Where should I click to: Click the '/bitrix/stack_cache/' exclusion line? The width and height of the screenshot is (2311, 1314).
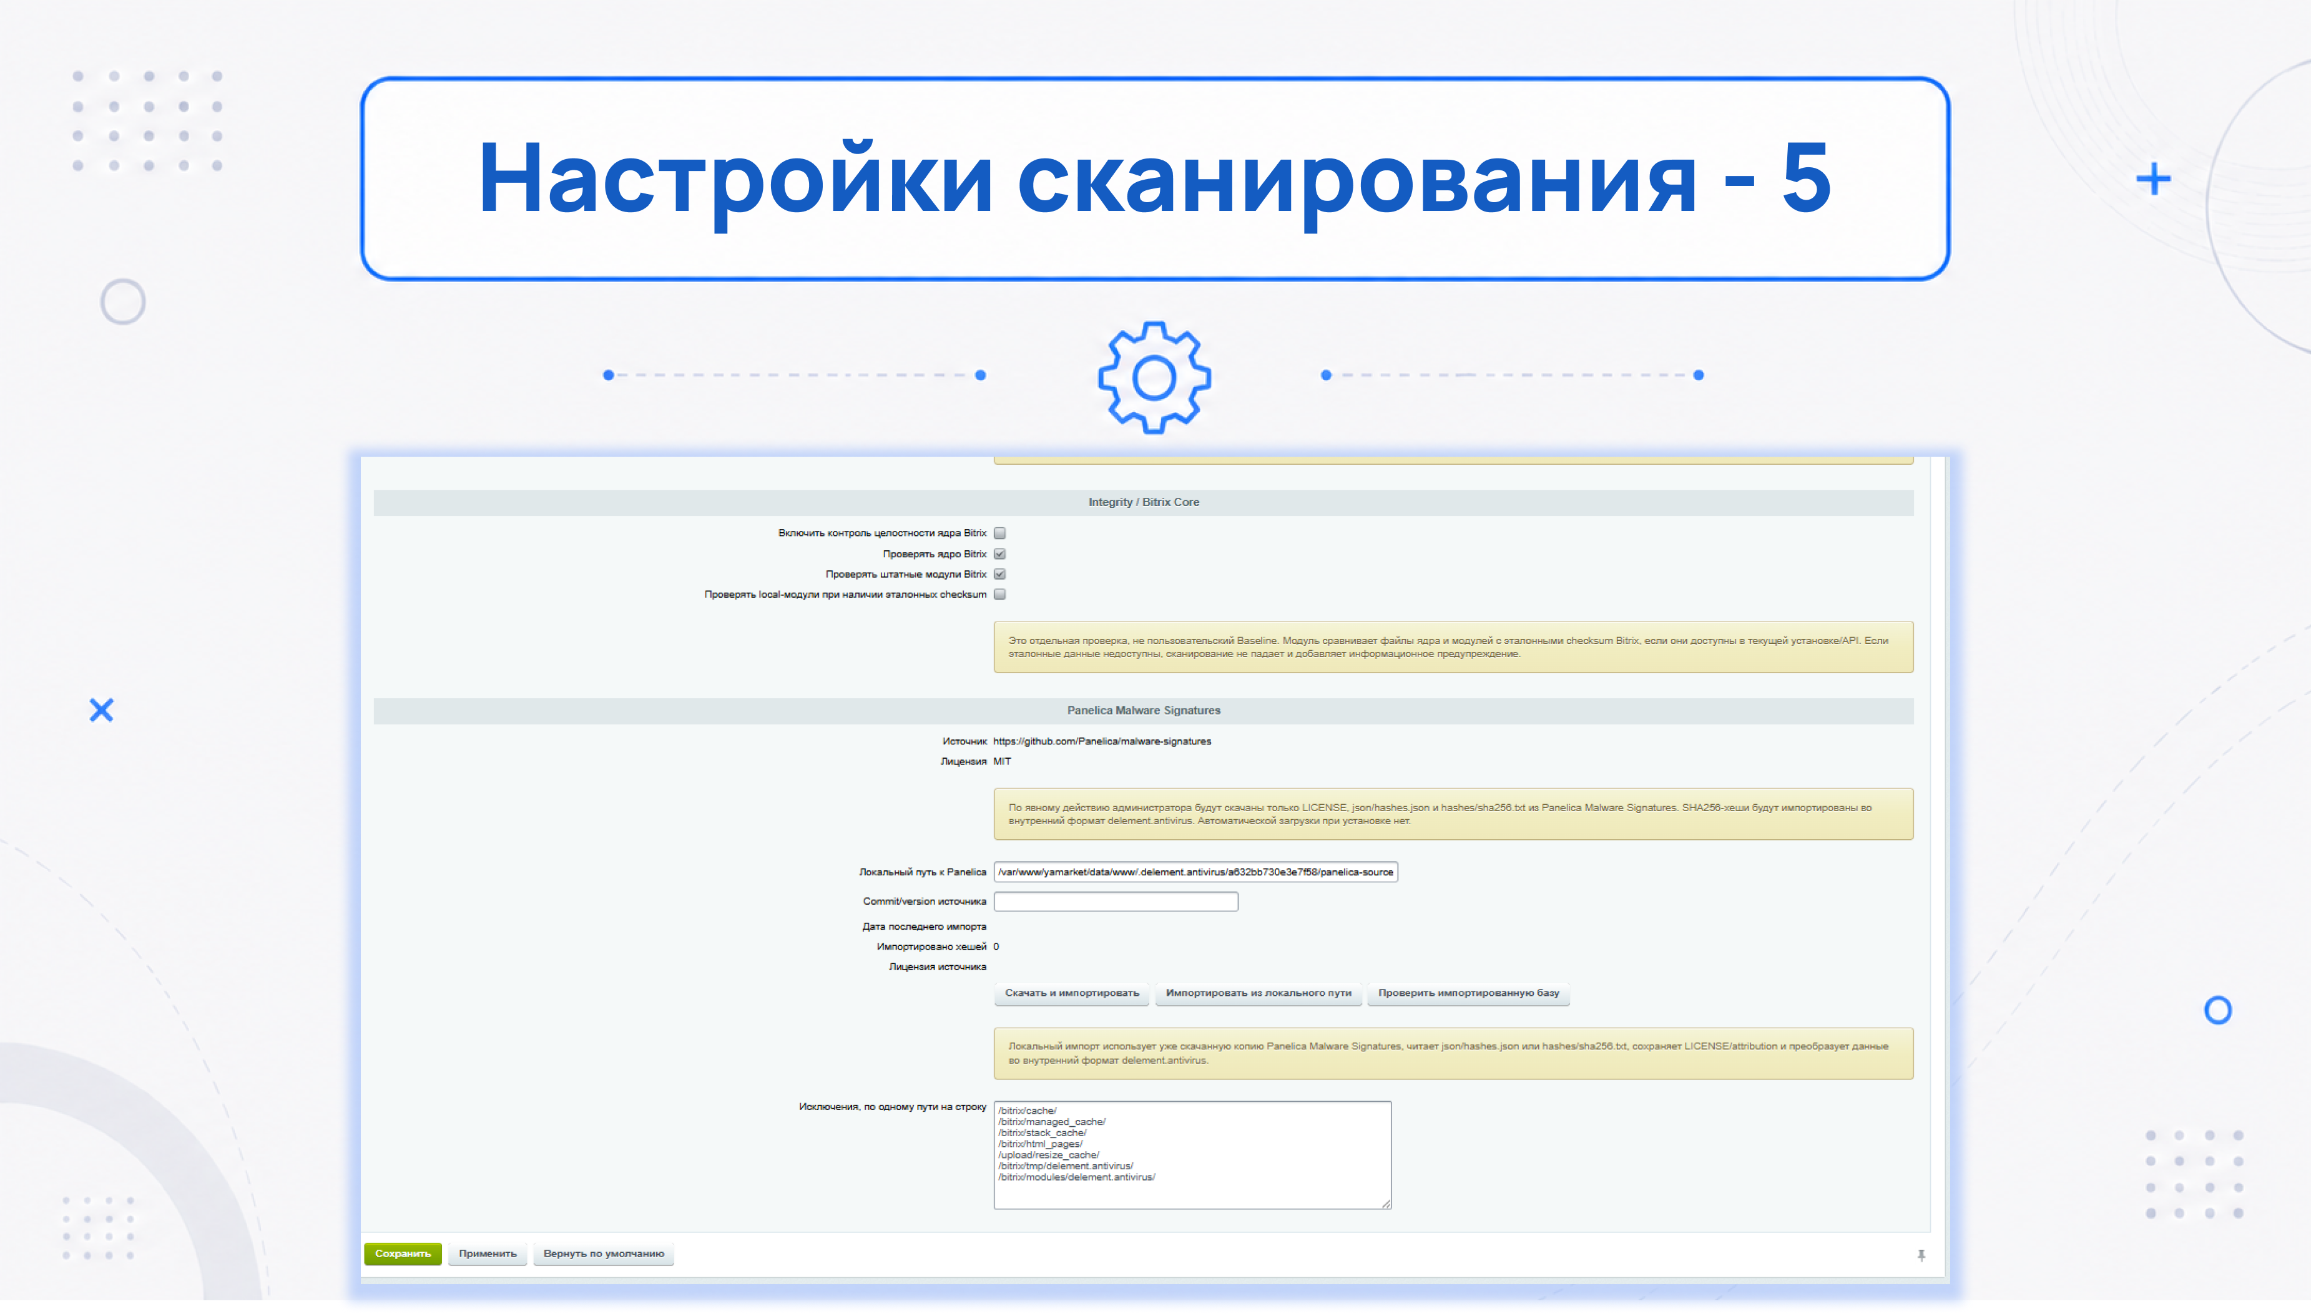(1043, 1132)
